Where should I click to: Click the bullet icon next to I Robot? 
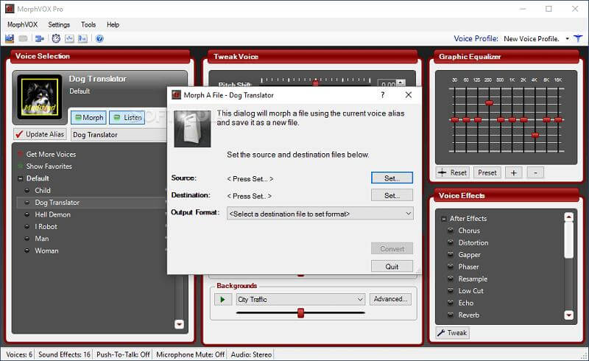click(x=27, y=226)
